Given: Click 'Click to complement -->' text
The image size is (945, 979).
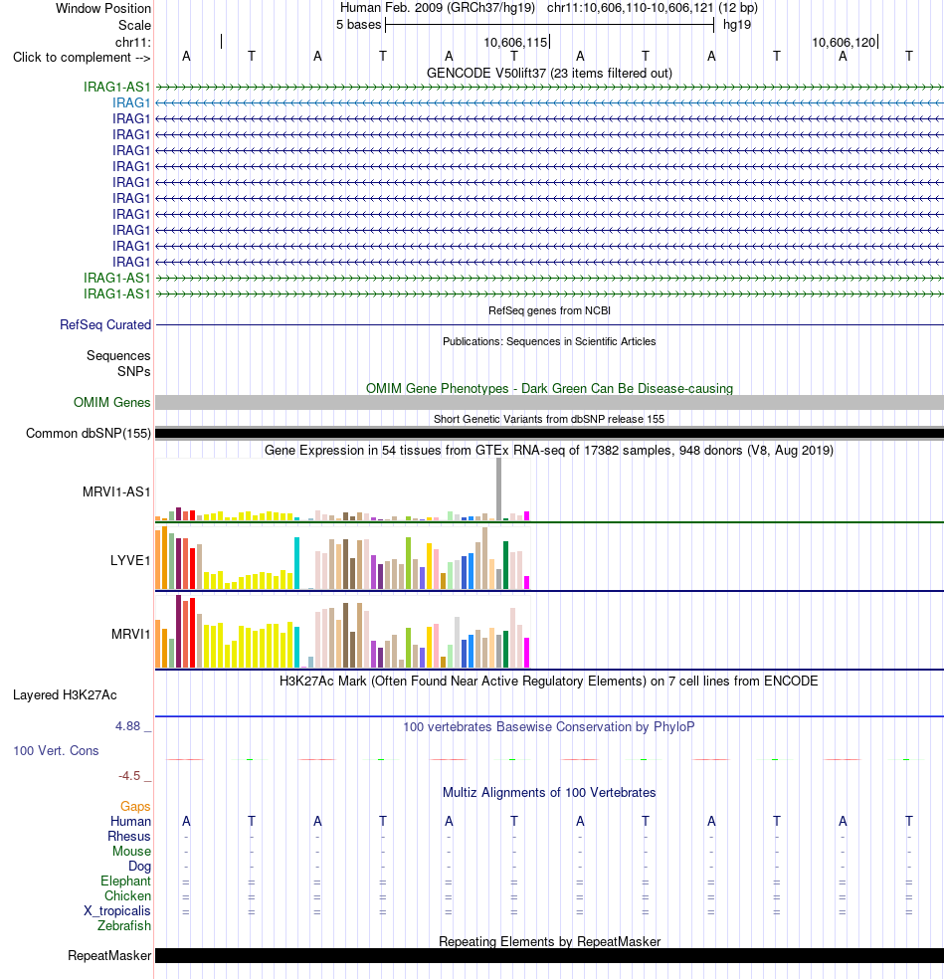Looking at the screenshot, I should (82, 58).
